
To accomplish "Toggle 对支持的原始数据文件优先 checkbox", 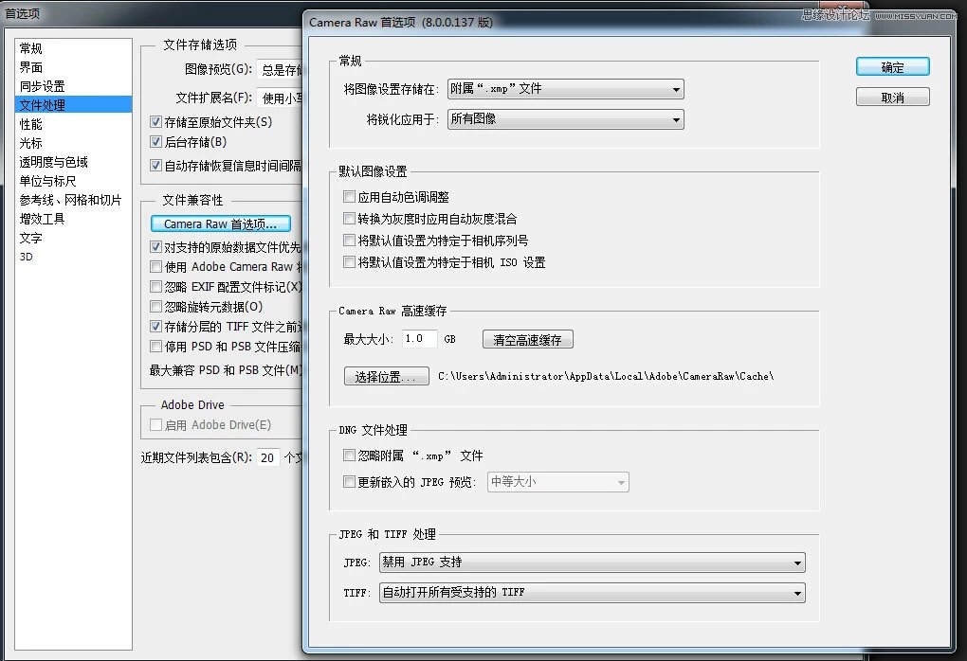I will (x=156, y=247).
